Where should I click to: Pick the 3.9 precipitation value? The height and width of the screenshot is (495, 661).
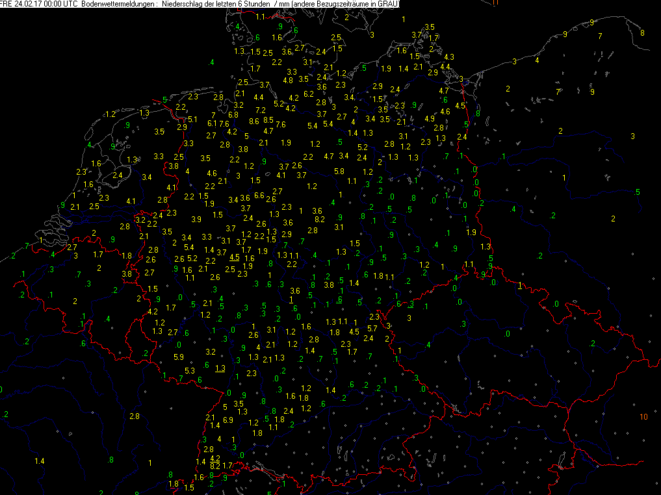(x=196, y=218)
